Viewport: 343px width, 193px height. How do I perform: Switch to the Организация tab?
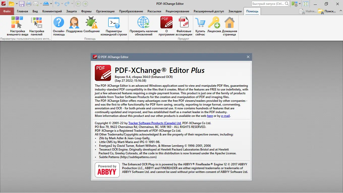105,11
